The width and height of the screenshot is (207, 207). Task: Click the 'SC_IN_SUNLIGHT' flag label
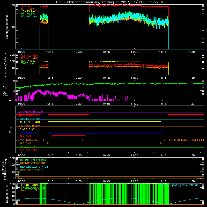[x=30, y=122]
